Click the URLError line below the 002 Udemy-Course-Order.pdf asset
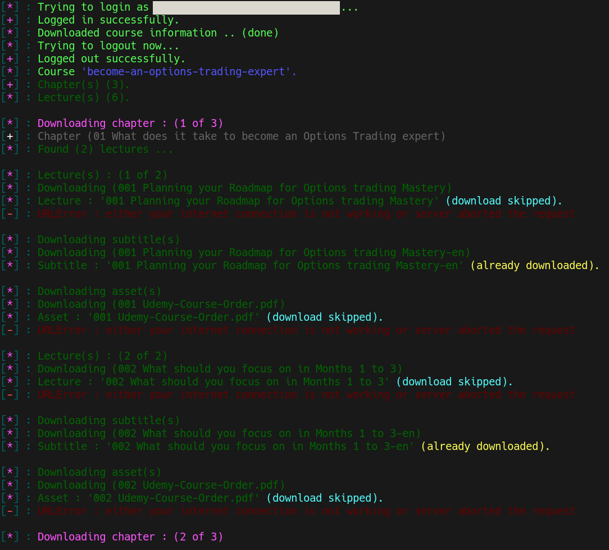Viewport: 609px width, 550px height. [306, 511]
